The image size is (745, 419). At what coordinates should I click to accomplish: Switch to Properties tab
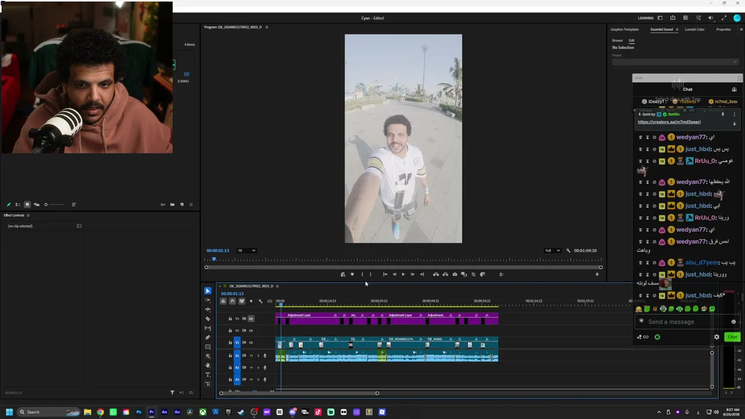723,29
